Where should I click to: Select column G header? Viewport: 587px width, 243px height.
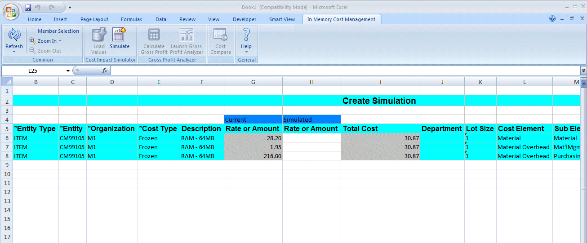253,82
